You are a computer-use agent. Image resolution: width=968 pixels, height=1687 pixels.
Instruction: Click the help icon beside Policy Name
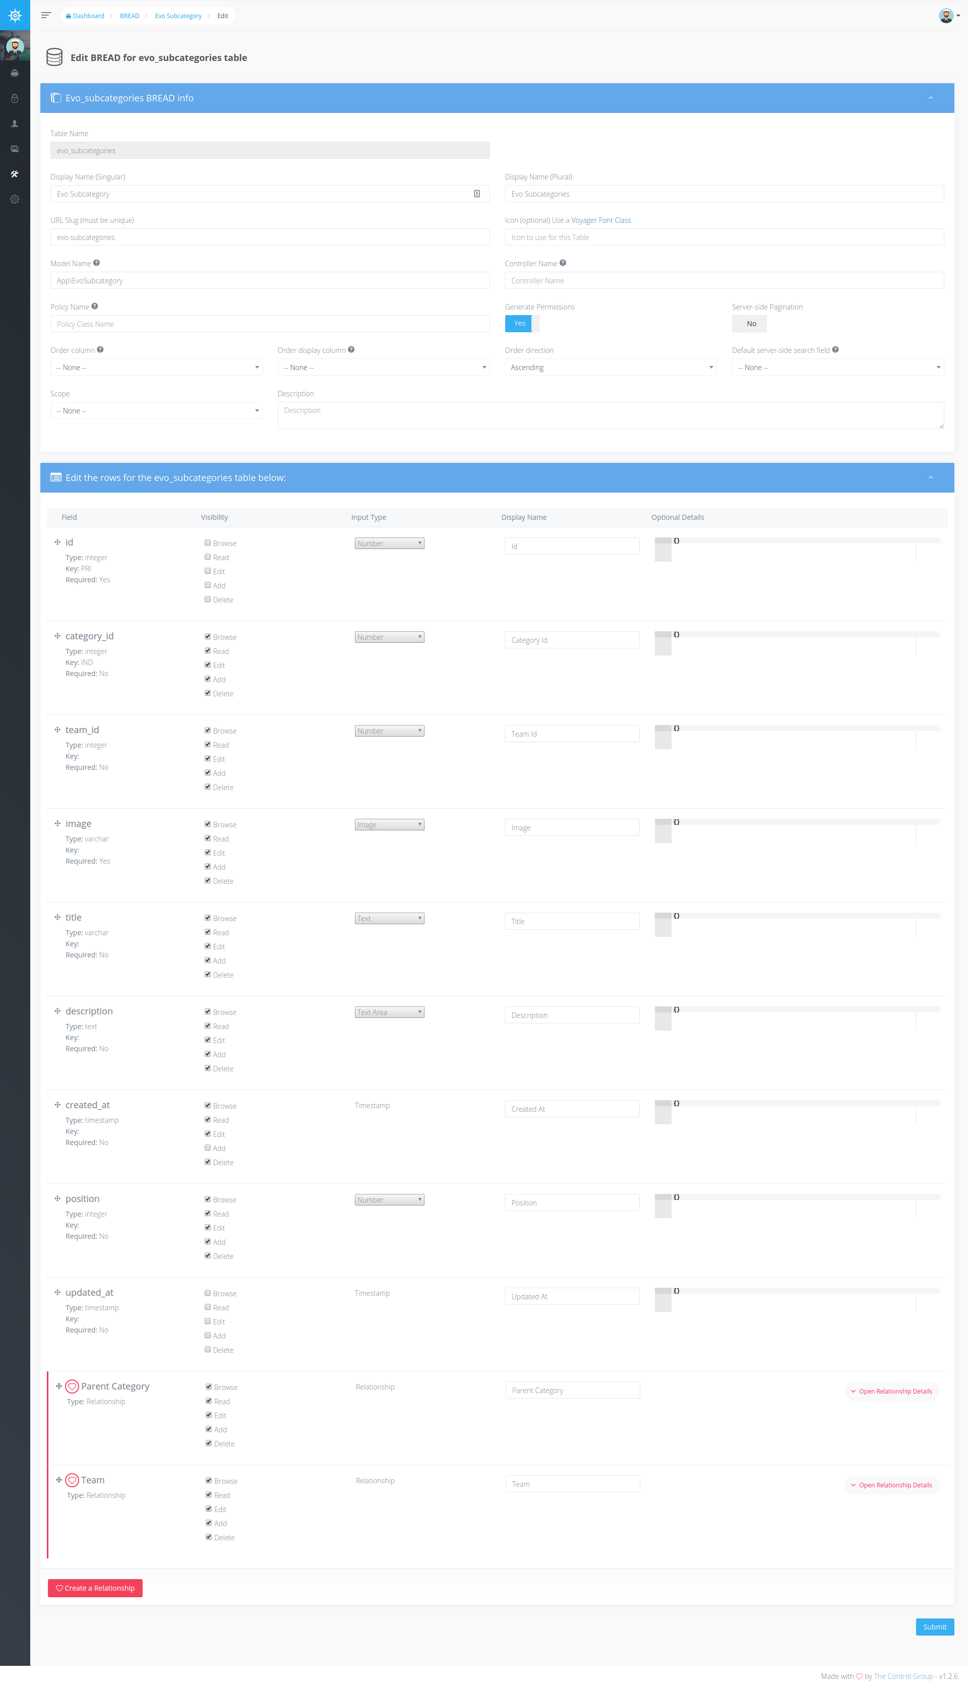(94, 307)
